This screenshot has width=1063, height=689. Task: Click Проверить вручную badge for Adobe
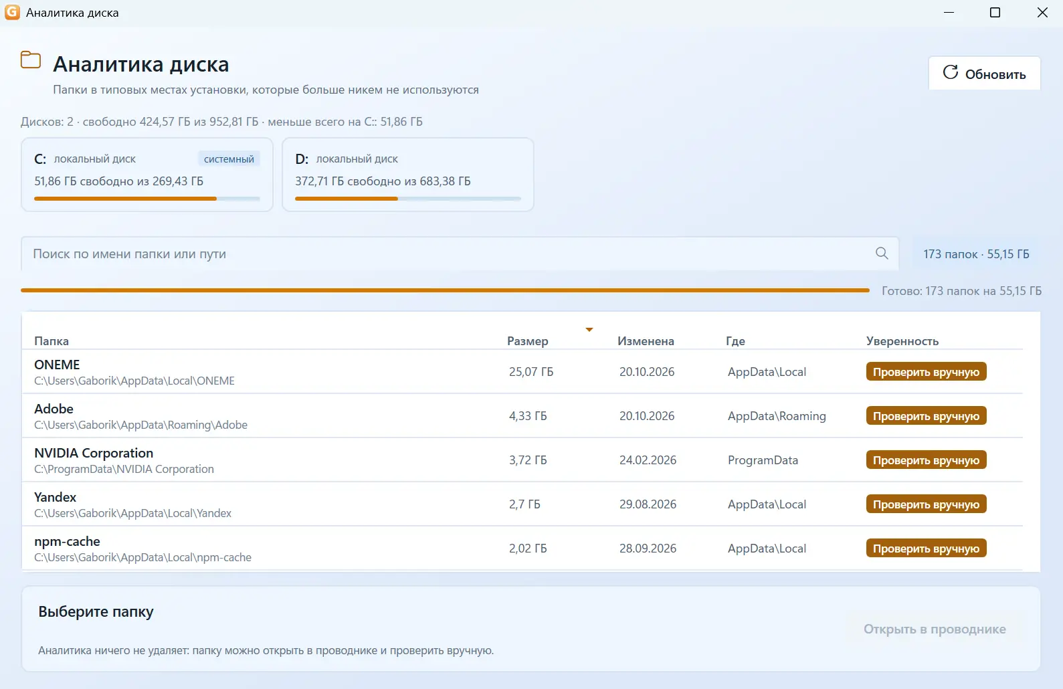tap(926, 416)
